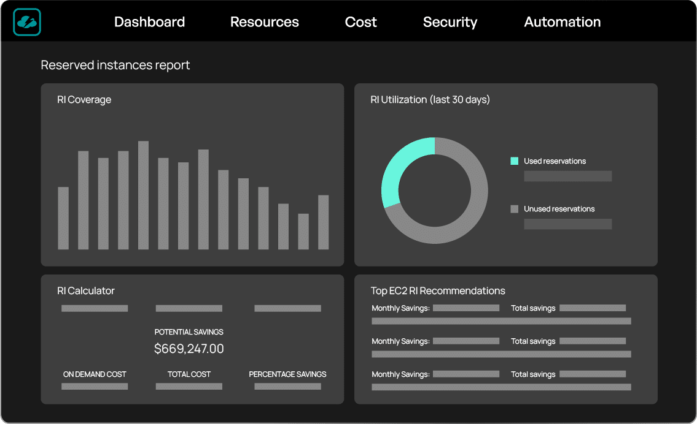
Task: Select the Automation menu item
Action: (563, 21)
